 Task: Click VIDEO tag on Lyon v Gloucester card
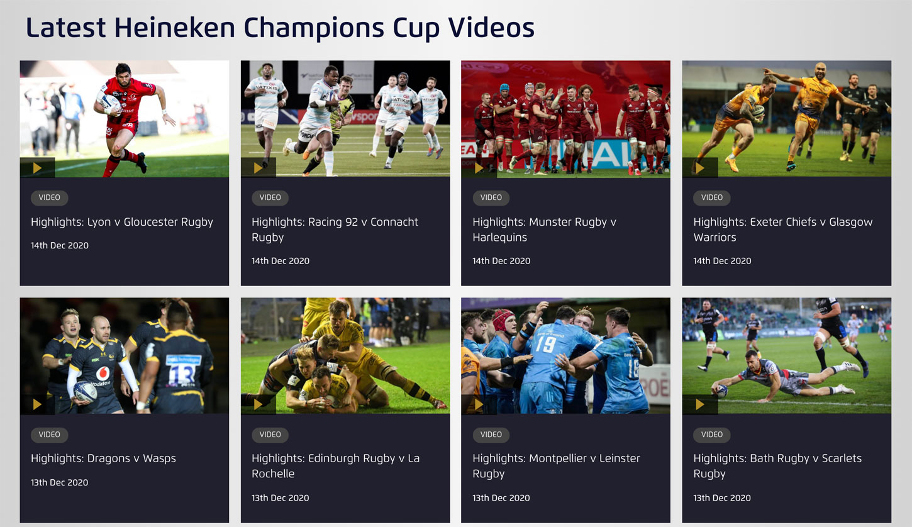[x=50, y=197]
